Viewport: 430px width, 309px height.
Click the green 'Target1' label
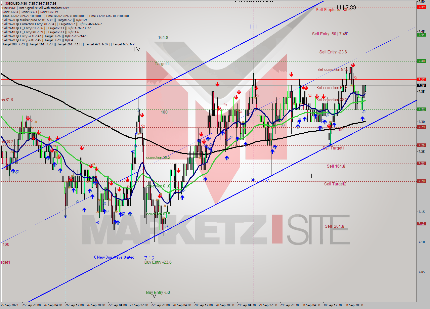[162, 63]
